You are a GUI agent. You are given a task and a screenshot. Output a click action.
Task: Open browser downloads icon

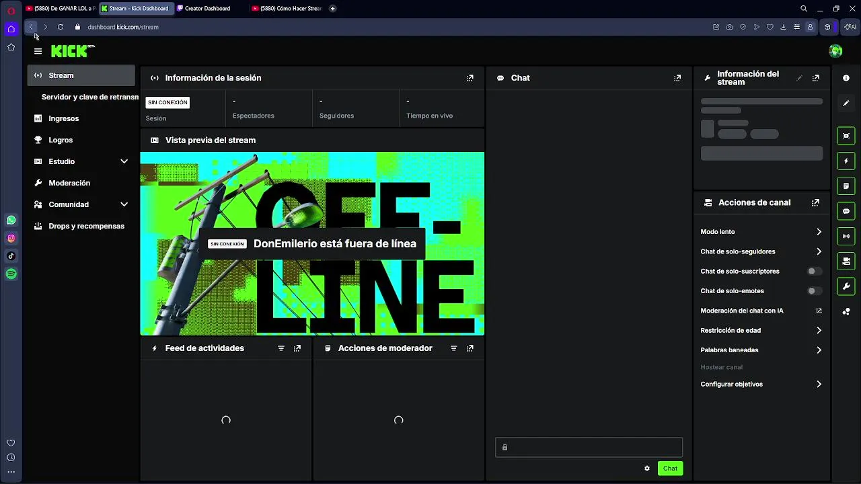coord(784,27)
